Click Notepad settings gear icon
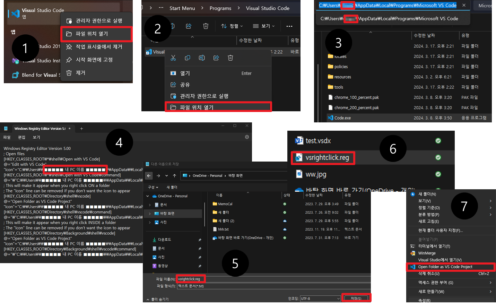The image size is (496, 303). click(247, 137)
